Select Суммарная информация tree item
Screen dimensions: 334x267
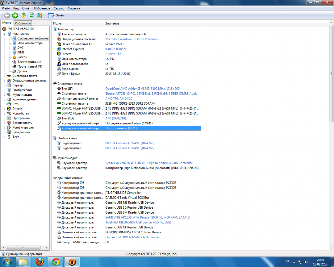tap(33, 38)
